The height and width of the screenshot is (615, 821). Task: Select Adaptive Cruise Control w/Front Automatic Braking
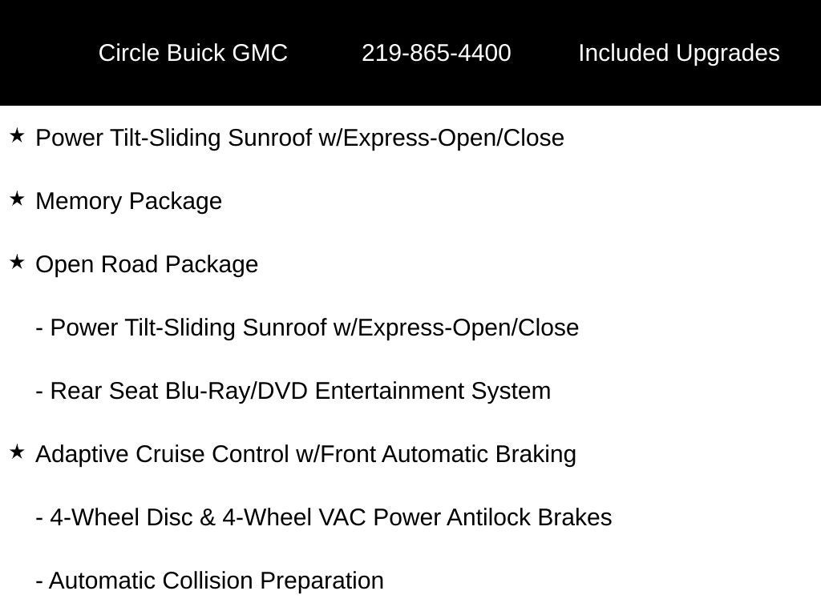305,454
